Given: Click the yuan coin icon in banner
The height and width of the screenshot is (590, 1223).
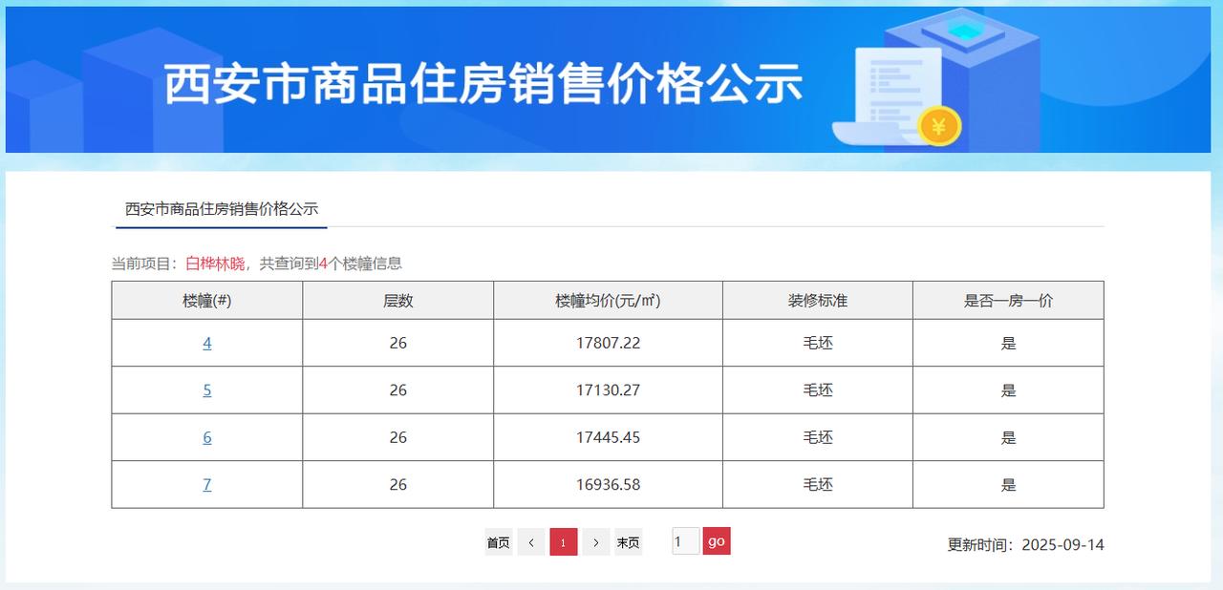Looking at the screenshot, I should pyautogui.click(x=939, y=125).
